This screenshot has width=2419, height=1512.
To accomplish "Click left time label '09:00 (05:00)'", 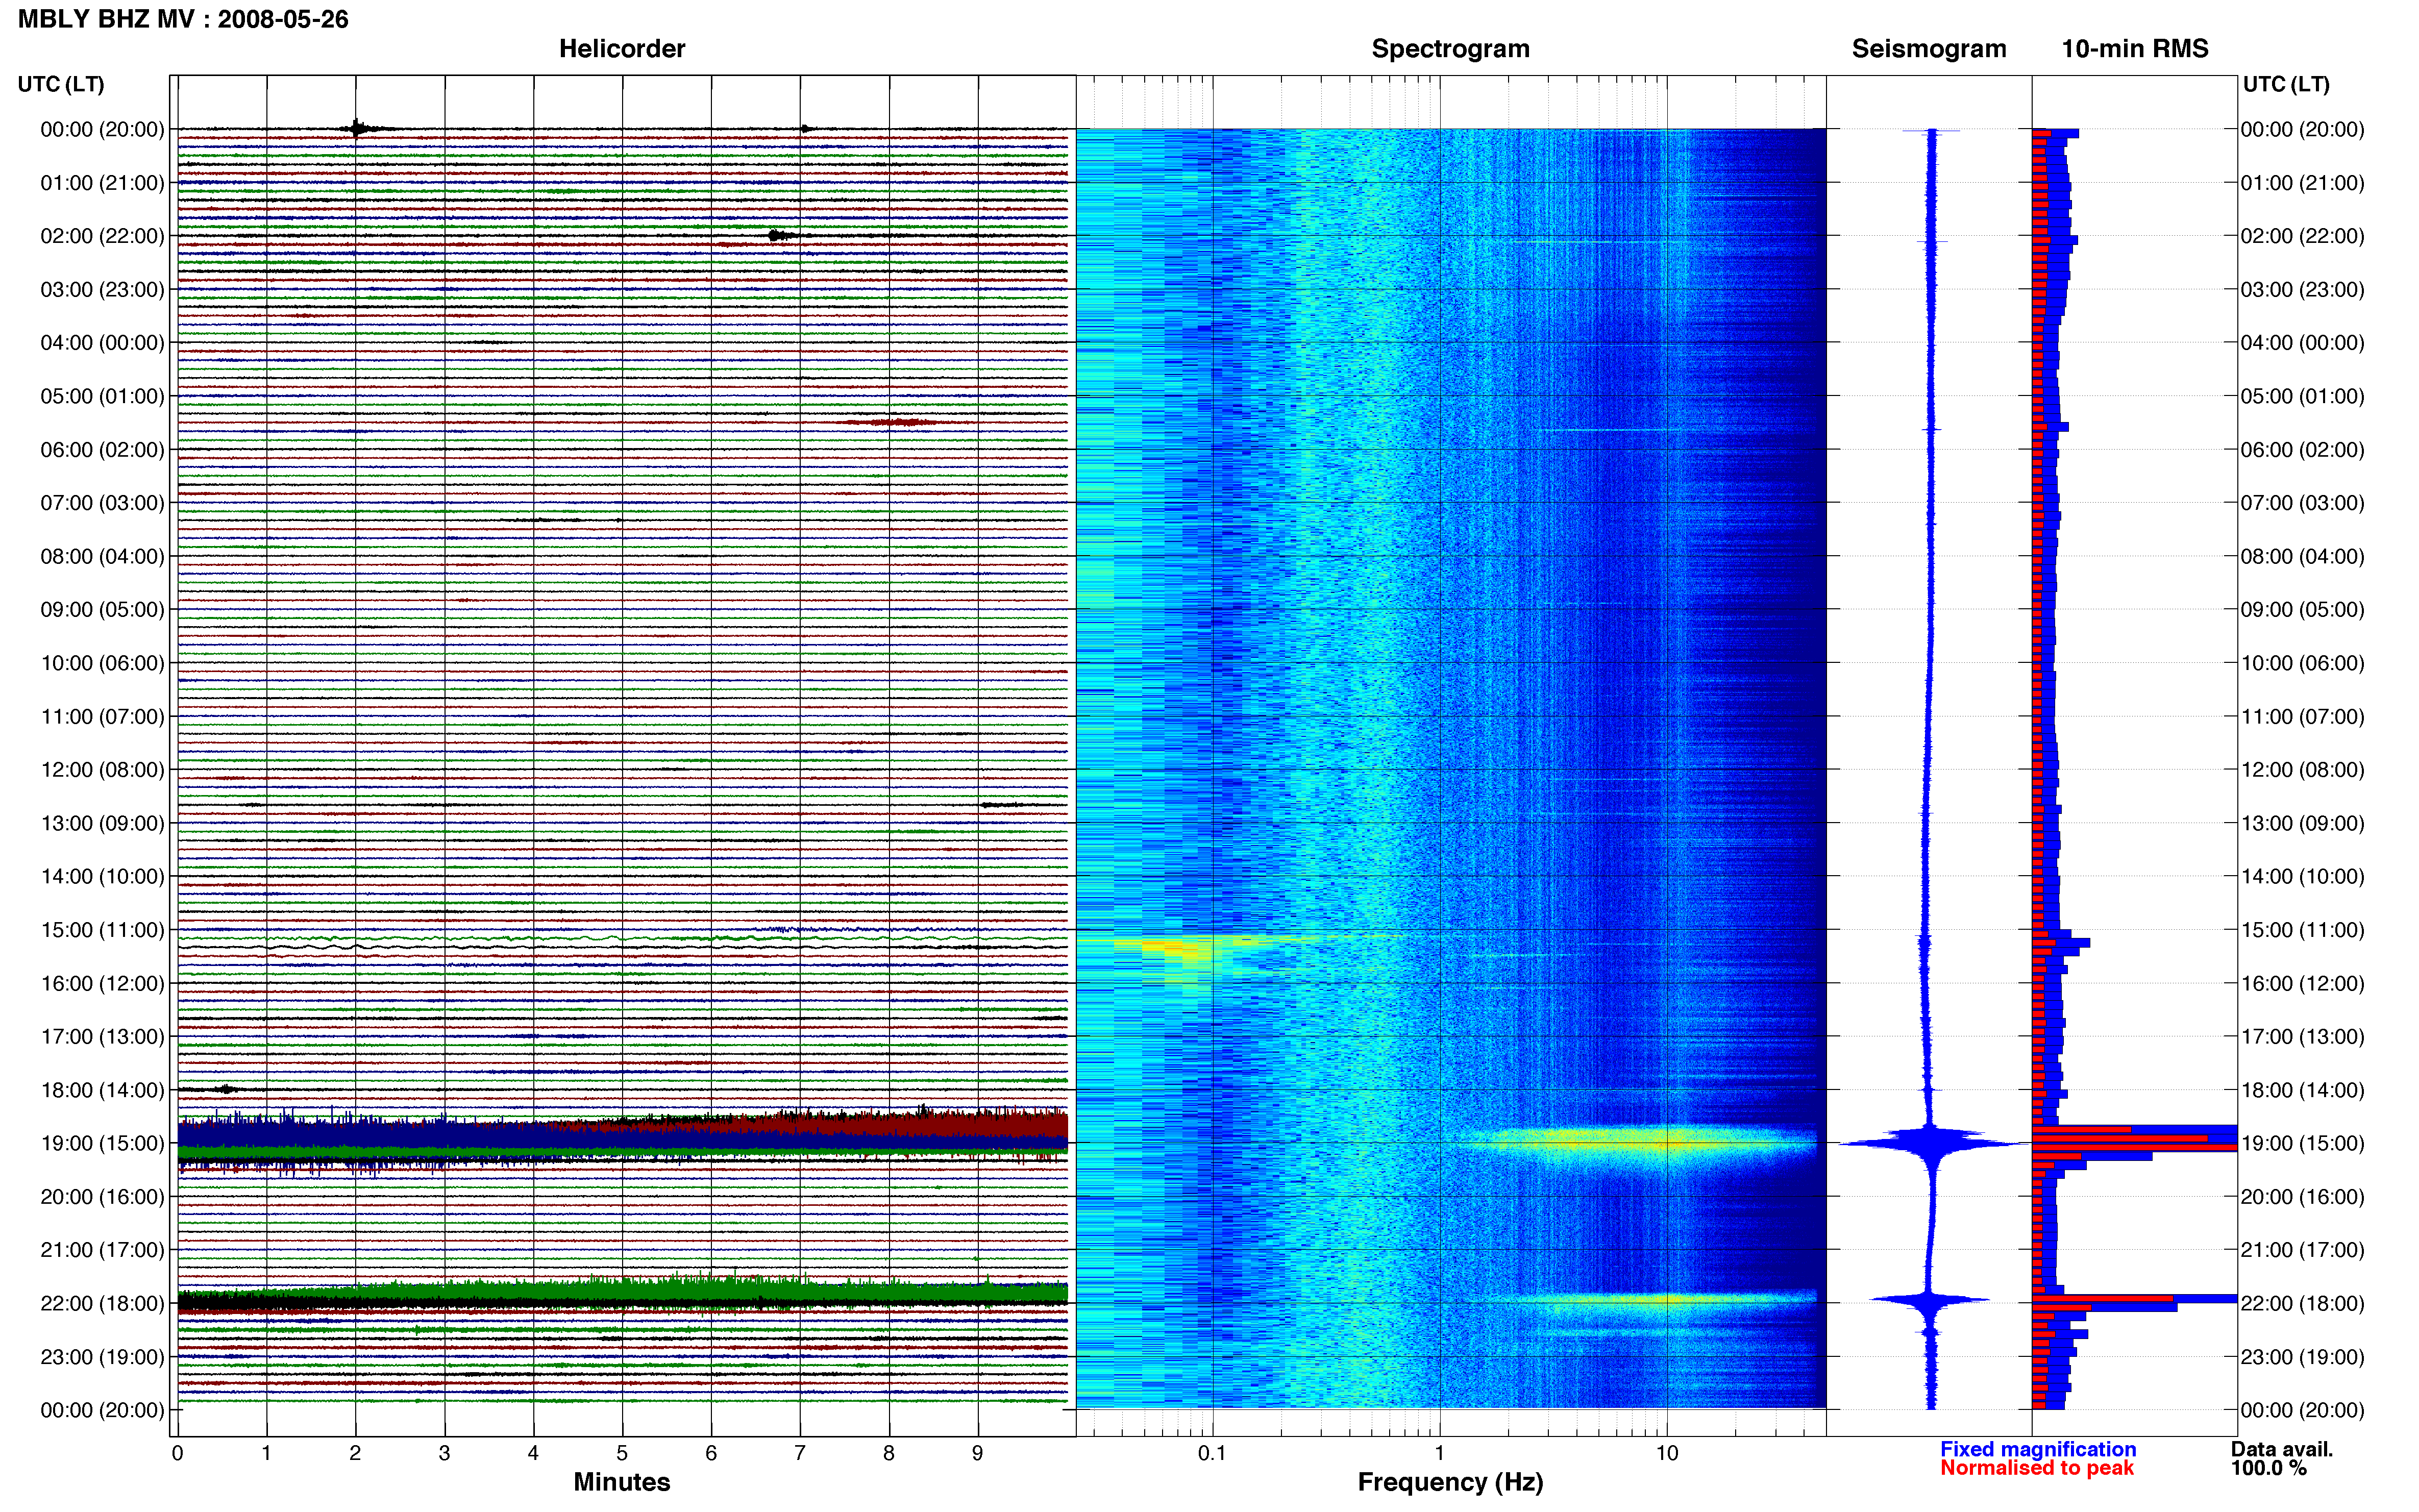I will (102, 610).
